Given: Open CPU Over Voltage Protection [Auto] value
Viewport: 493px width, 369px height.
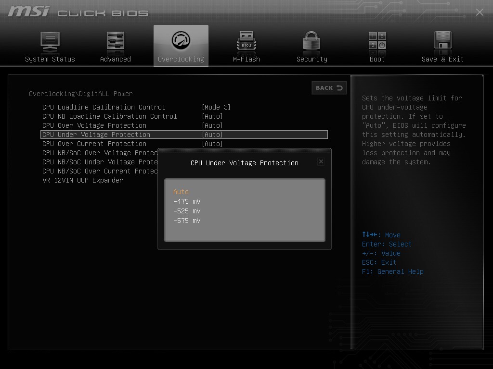Looking at the screenshot, I should point(212,125).
